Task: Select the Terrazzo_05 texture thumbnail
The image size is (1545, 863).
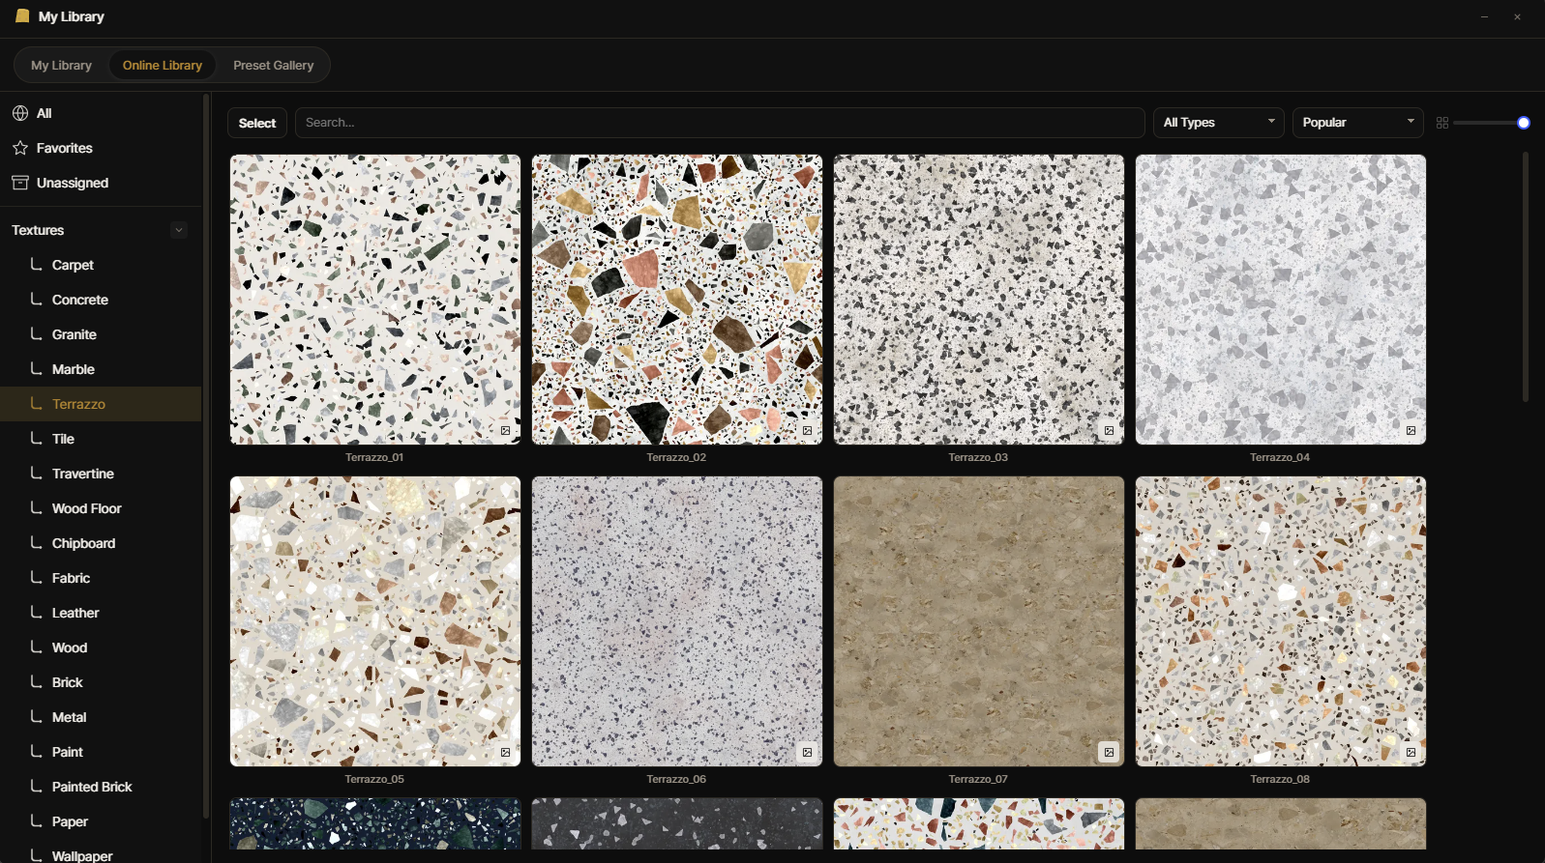Action: pyautogui.click(x=375, y=621)
